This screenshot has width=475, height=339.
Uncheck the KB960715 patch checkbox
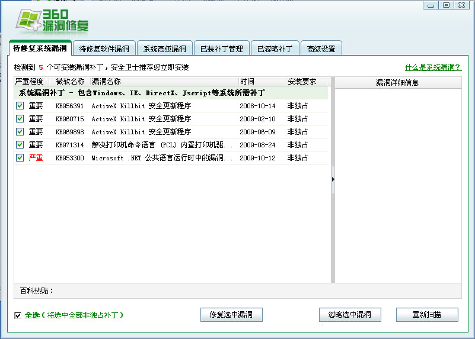(20, 119)
